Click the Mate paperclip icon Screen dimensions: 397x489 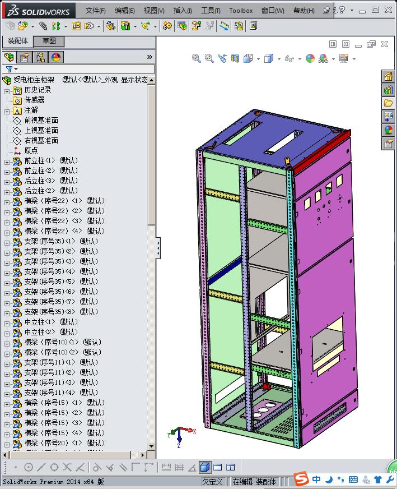pyautogui.click(x=43, y=26)
